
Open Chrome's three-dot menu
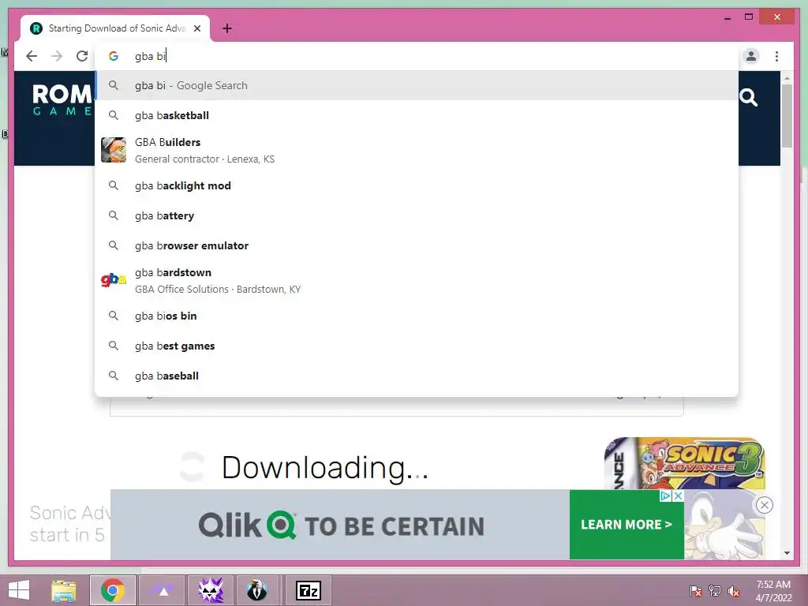(x=776, y=56)
